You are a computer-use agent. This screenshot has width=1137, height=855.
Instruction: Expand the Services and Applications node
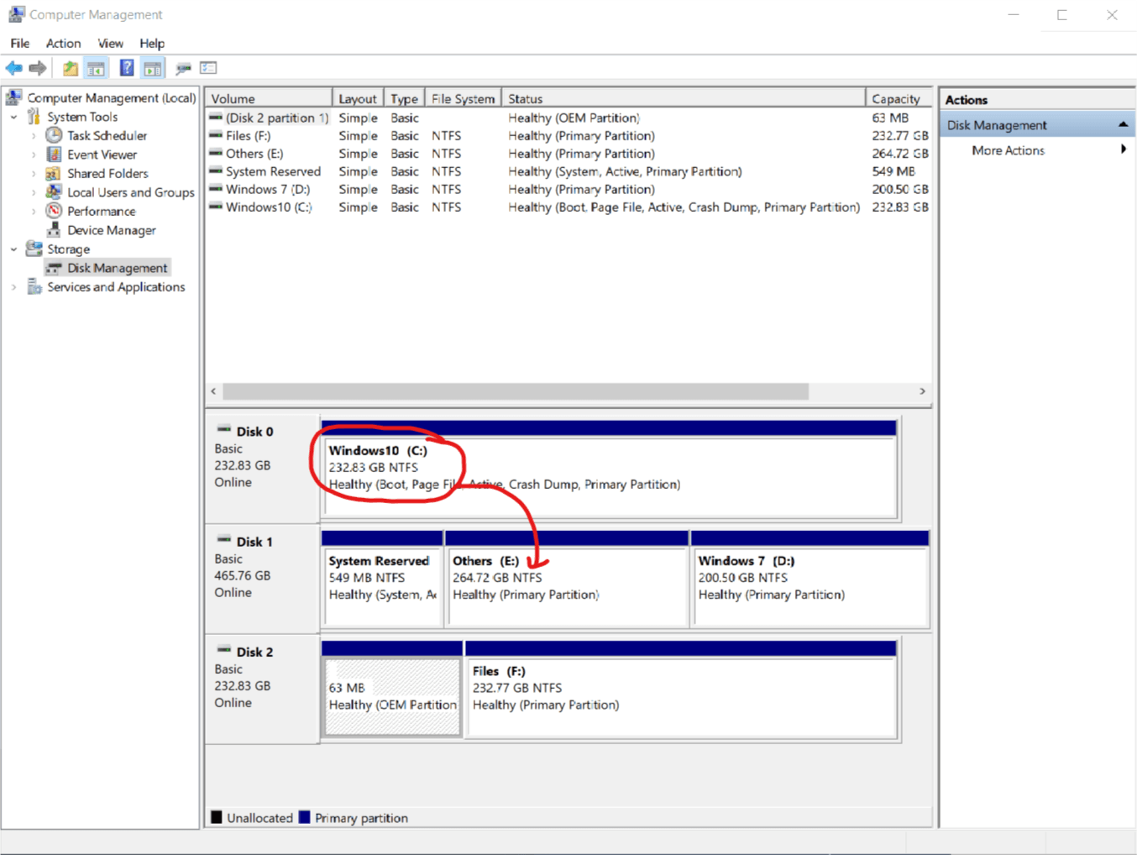[x=13, y=287]
